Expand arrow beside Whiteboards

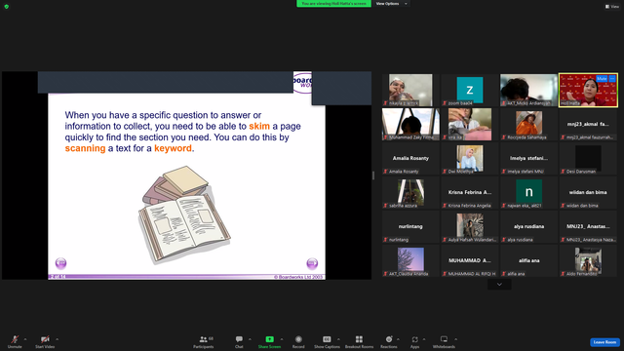455,339
